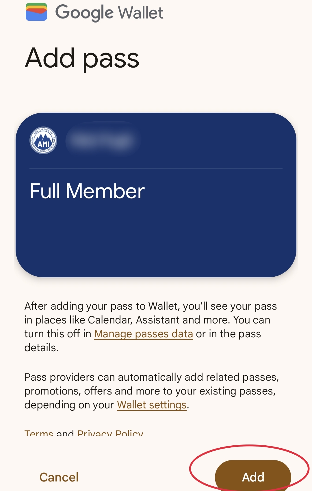
Task: Click the word Wallet in header
Action: tap(141, 13)
